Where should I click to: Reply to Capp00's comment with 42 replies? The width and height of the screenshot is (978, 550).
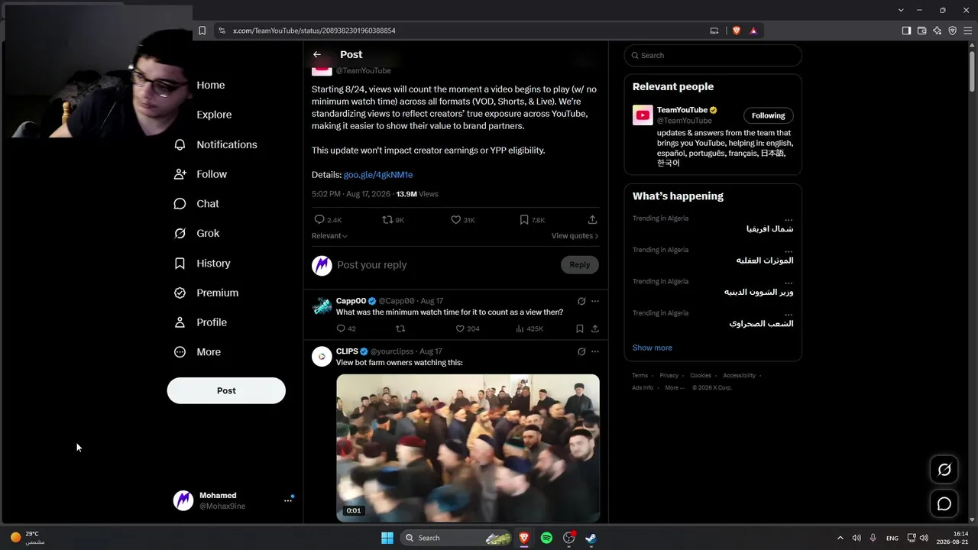341,329
